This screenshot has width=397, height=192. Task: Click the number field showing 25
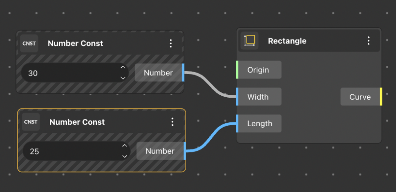click(71, 151)
